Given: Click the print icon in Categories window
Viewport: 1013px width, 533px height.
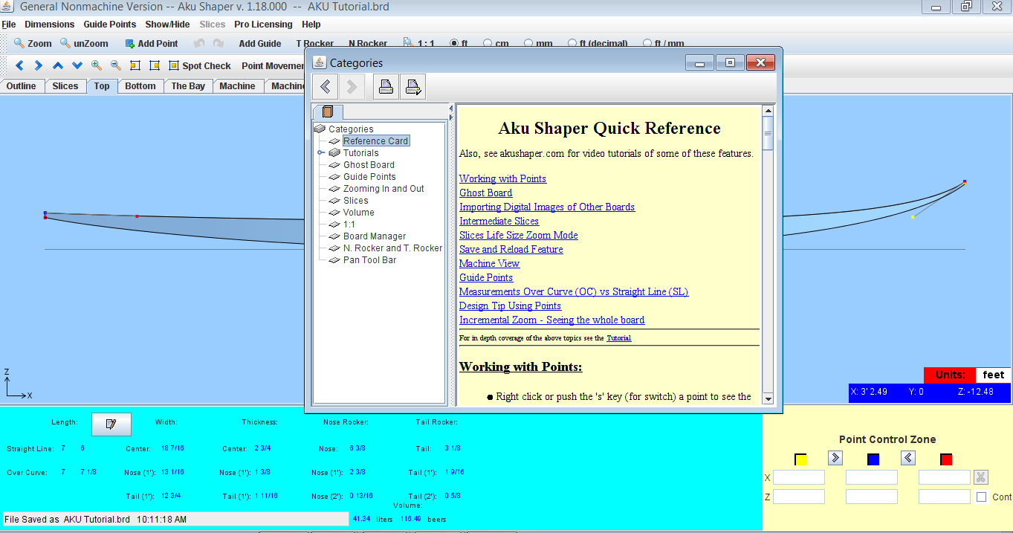Looking at the screenshot, I should click(x=386, y=87).
